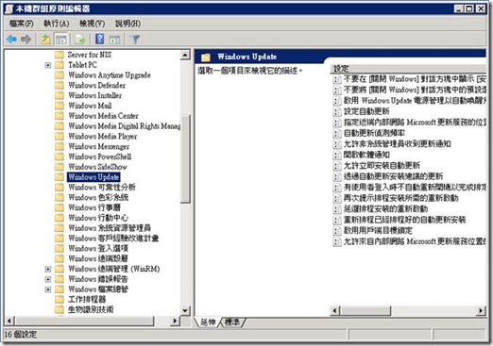Select Windows 可靠性分析 folder
Image resolution: width=493 pixels, height=346 pixels.
coord(102,187)
